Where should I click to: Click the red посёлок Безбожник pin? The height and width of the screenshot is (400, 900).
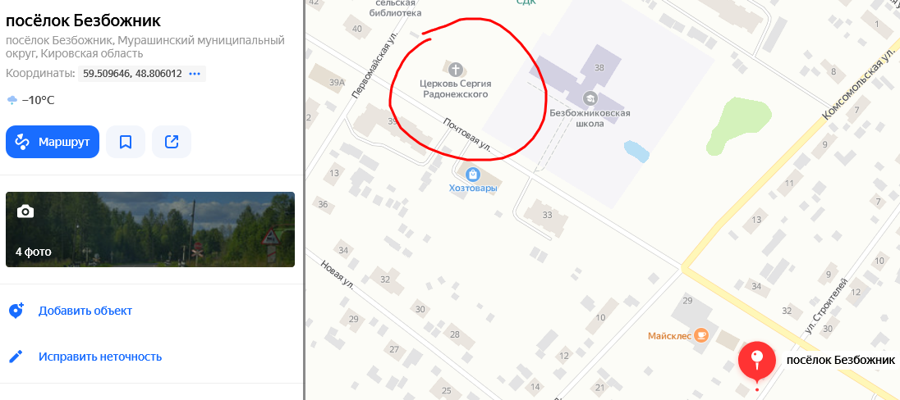click(x=757, y=362)
